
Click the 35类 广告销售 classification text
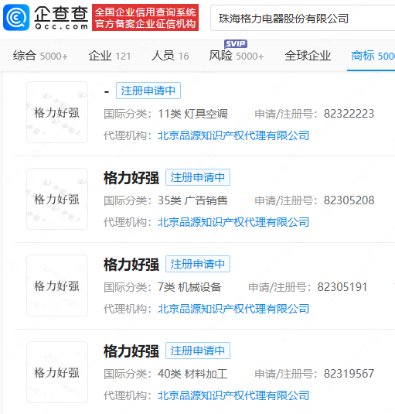click(x=192, y=200)
